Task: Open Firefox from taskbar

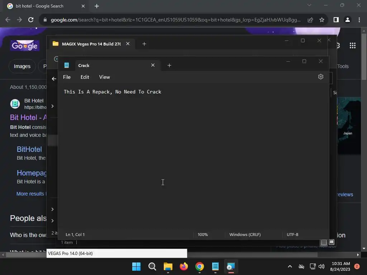Action: [184, 266]
